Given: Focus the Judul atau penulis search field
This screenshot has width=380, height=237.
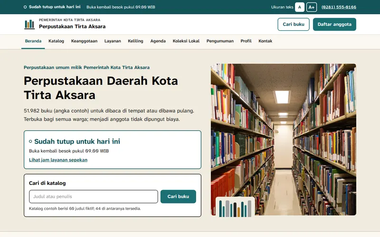Looking at the screenshot, I should click(93, 196).
